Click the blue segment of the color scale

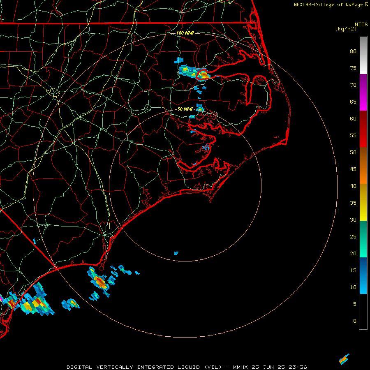(x=363, y=275)
